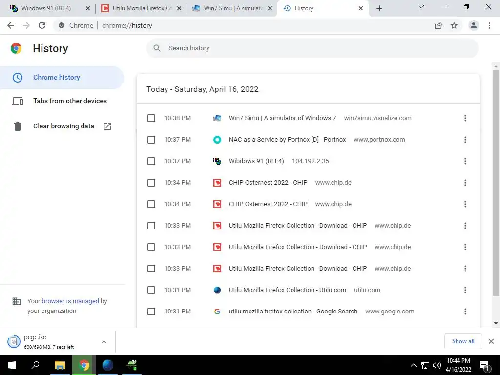Check the Wibdows 91 (REL4) entry
The image size is (500, 375).
[x=151, y=161]
